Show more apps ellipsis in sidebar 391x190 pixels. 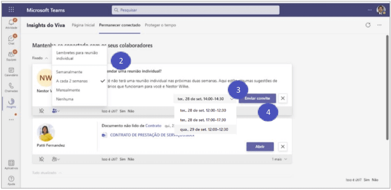pos(11,119)
